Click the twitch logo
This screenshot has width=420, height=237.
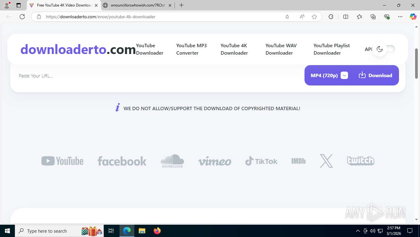[x=361, y=161]
